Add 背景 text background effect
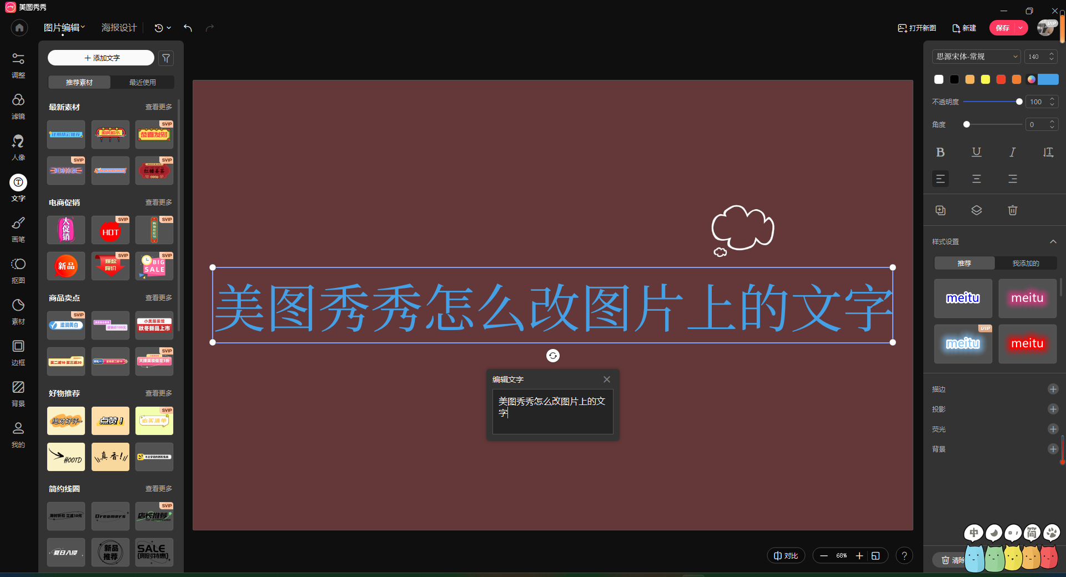This screenshot has width=1066, height=577. click(1053, 449)
